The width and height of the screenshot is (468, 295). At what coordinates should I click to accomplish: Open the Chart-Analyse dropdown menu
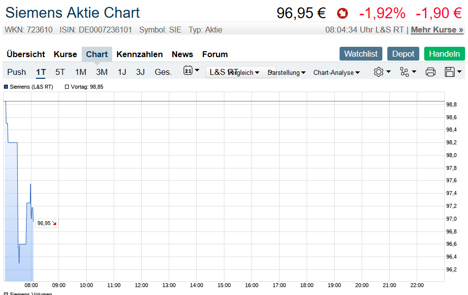click(336, 73)
